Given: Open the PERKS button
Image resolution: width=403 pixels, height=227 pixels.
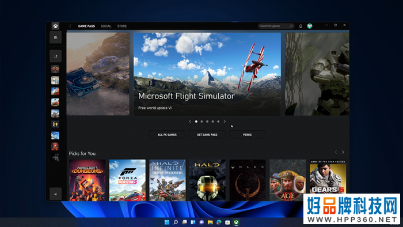Looking at the screenshot, I should (x=247, y=135).
